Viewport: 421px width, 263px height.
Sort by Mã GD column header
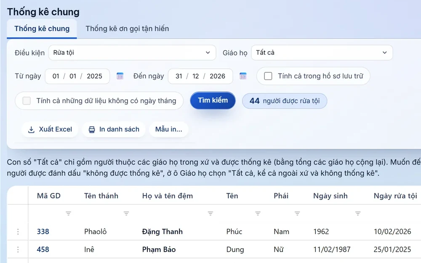48,196
